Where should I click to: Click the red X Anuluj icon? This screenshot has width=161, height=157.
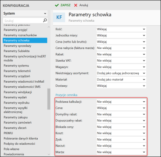tap(75, 5)
